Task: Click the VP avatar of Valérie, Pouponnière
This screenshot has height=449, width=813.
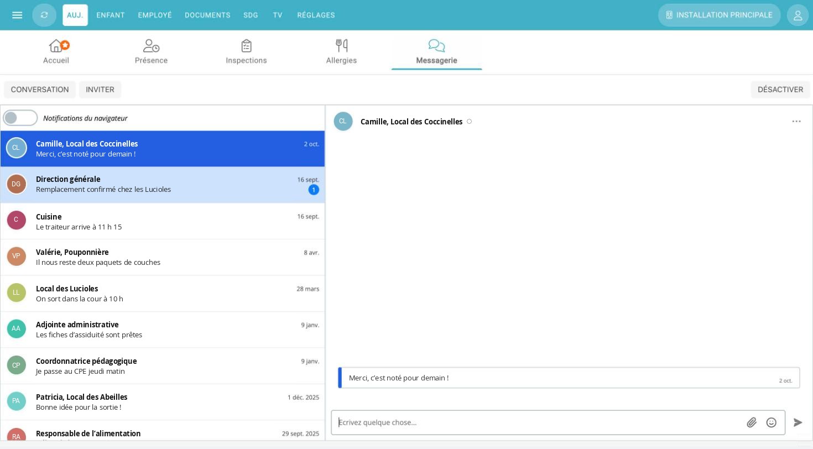Action: [17, 257]
